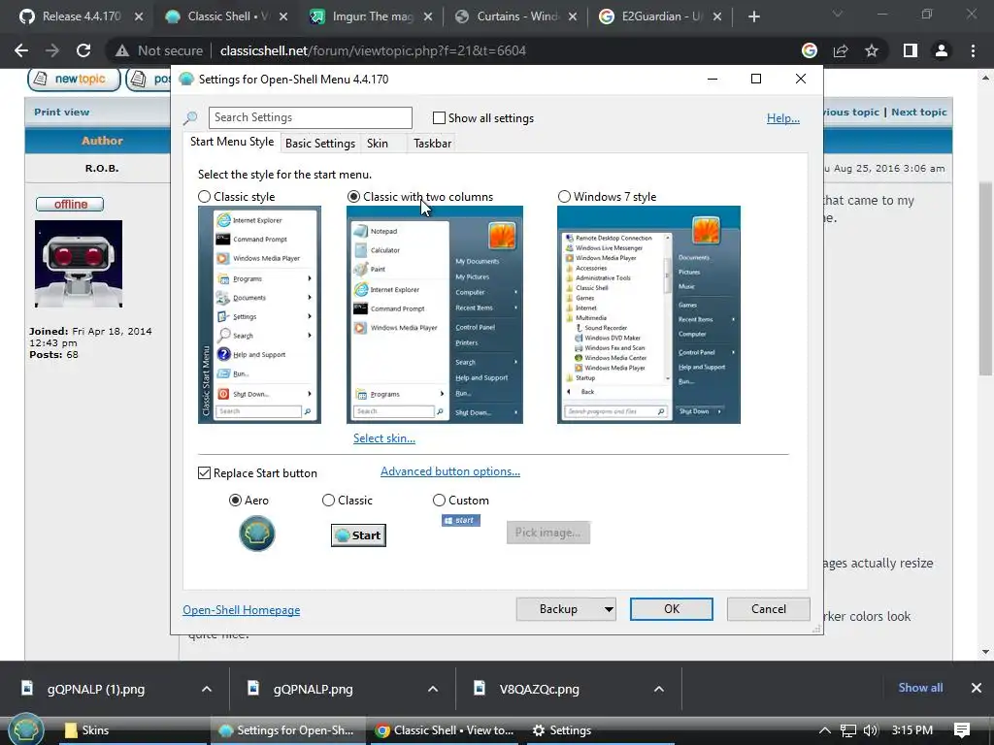Image resolution: width=994 pixels, height=745 pixels.
Task: Click the browser forward arrow
Action: 52,50
